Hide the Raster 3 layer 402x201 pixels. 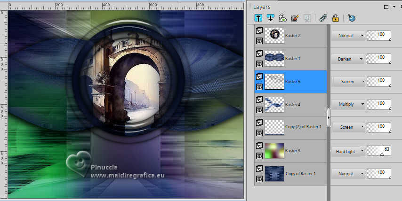click(x=259, y=156)
